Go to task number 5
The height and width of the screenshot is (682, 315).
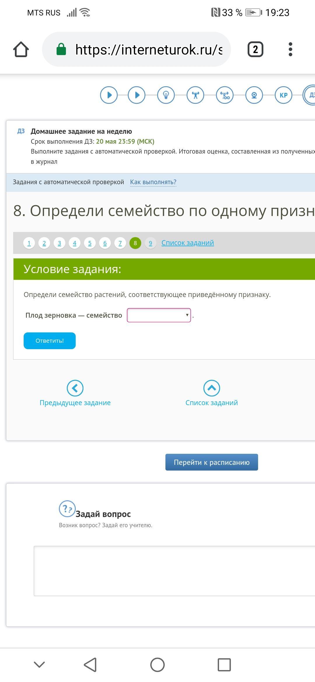pyautogui.click(x=90, y=243)
